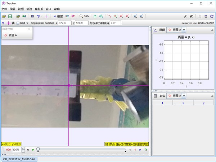Click the green save icon
Image resolution: width=216 pixels, height=162 pixels.
(10, 16)
